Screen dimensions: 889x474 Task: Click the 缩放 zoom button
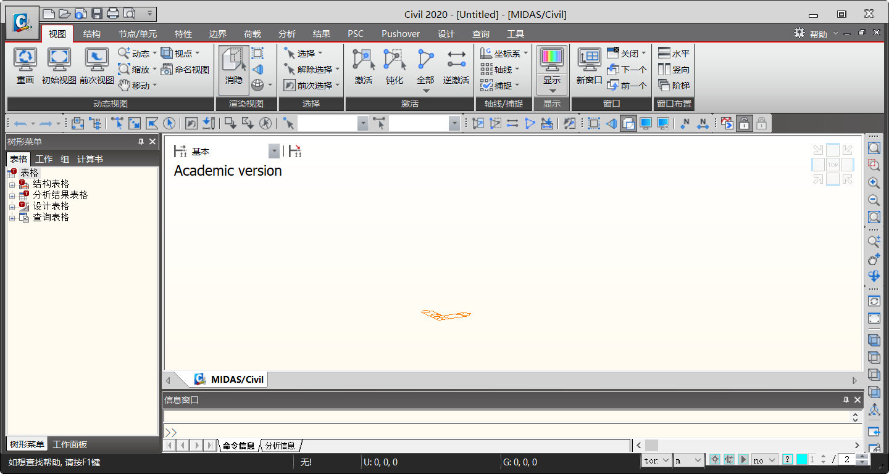tap(137, 70)
